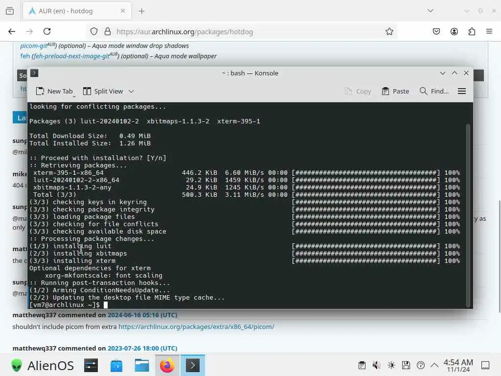Open clock showing 4:54 AM
This screenshot has width=501, height=376.
tap(458, 365)
